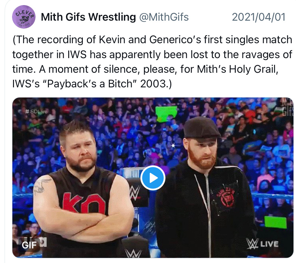Select the green sign near WWE LIVE logo
This screenshot has width=296, height=263.
[275, 222]
